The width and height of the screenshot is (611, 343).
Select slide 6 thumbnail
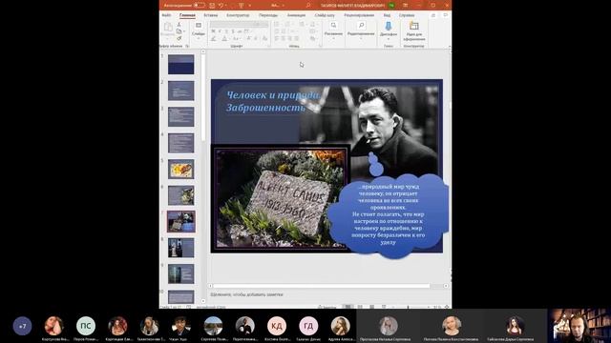coord(180,195)
